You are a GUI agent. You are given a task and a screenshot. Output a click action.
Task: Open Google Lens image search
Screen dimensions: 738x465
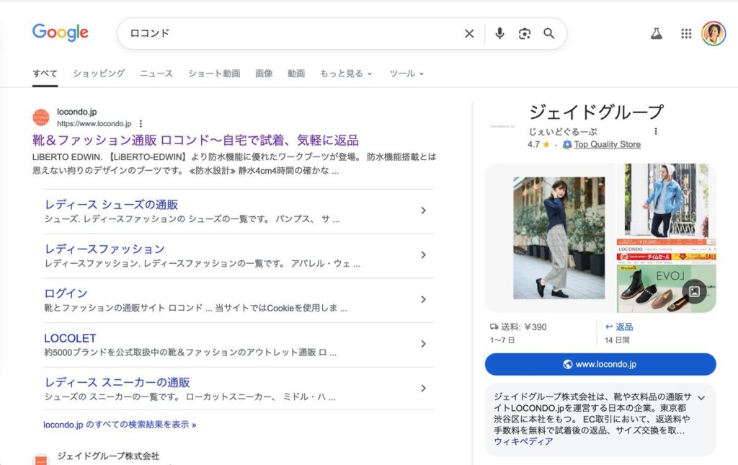point(525,33)
